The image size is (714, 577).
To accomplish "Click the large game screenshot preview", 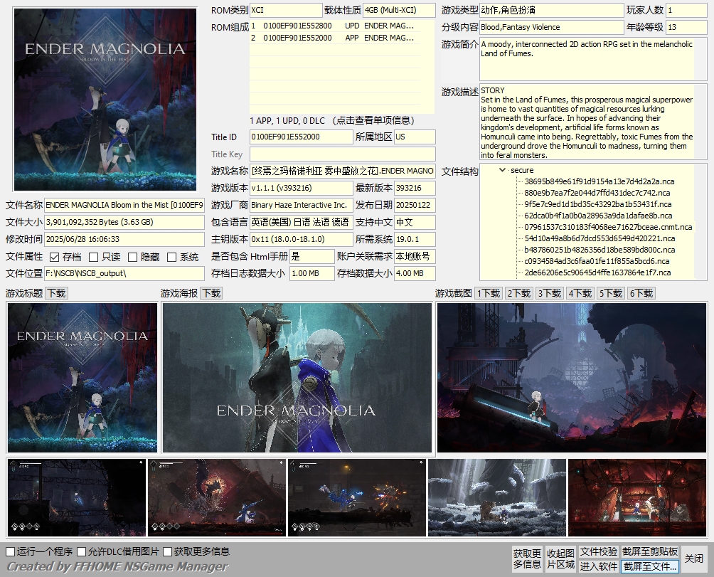I will pos(572,378).
